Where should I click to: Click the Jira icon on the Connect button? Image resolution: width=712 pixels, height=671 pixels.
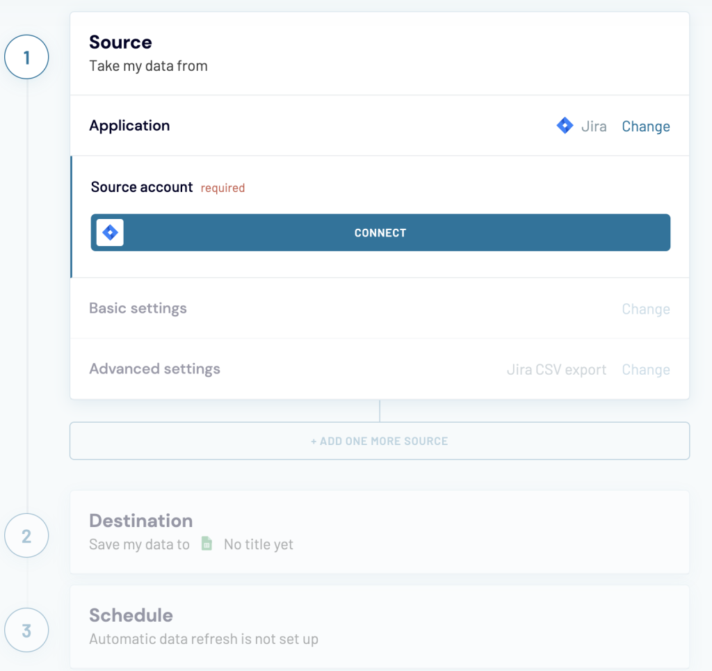point(109,232)
